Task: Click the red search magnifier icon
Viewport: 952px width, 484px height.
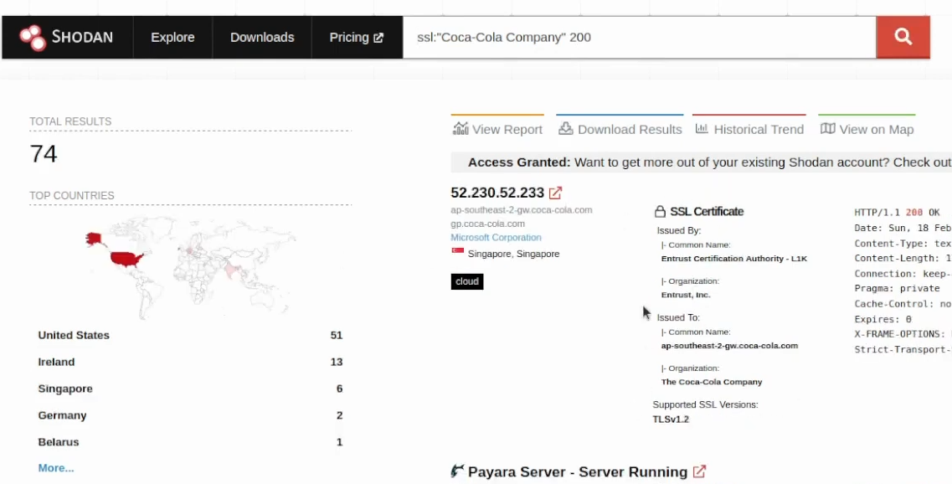Action: click(x=903, y=37)
